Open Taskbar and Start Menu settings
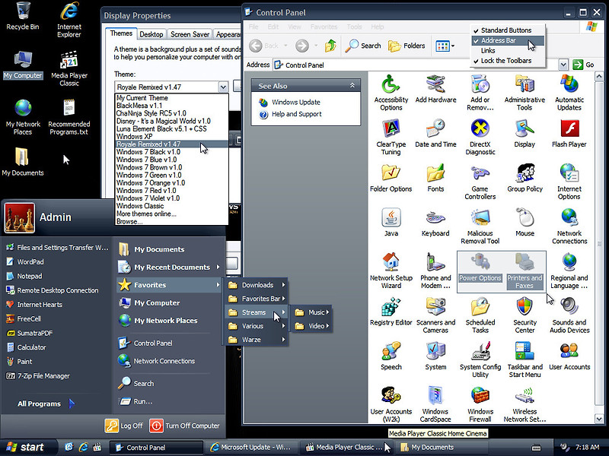Image resolution: width=609 pixels, height=456 pixels. 525,359
